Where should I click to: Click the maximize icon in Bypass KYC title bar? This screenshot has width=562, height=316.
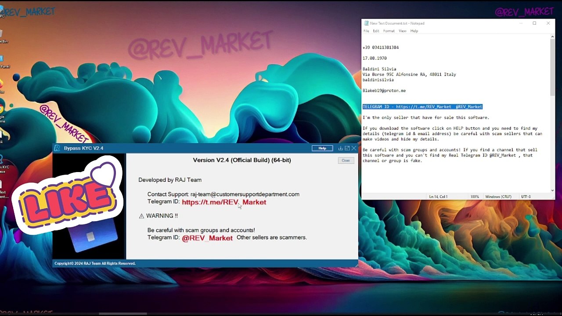(x=347, y=148)
